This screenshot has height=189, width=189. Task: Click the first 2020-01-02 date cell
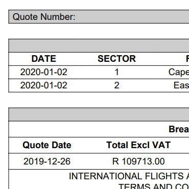coord(44,72)
